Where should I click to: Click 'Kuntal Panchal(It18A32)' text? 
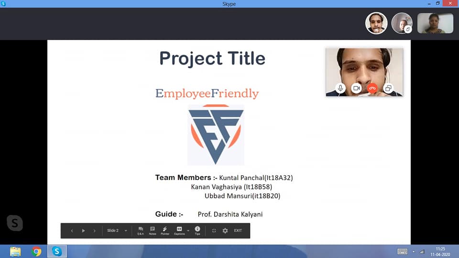click(x=256, y=178)
